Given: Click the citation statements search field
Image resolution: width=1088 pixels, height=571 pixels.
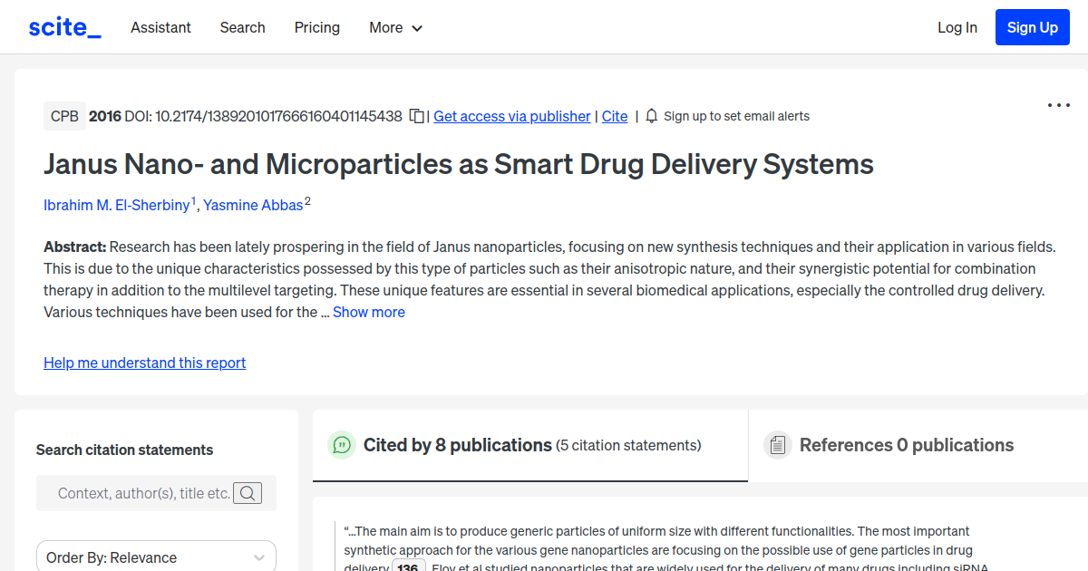Looking at the screenshot, I should (x=145, y=493).
